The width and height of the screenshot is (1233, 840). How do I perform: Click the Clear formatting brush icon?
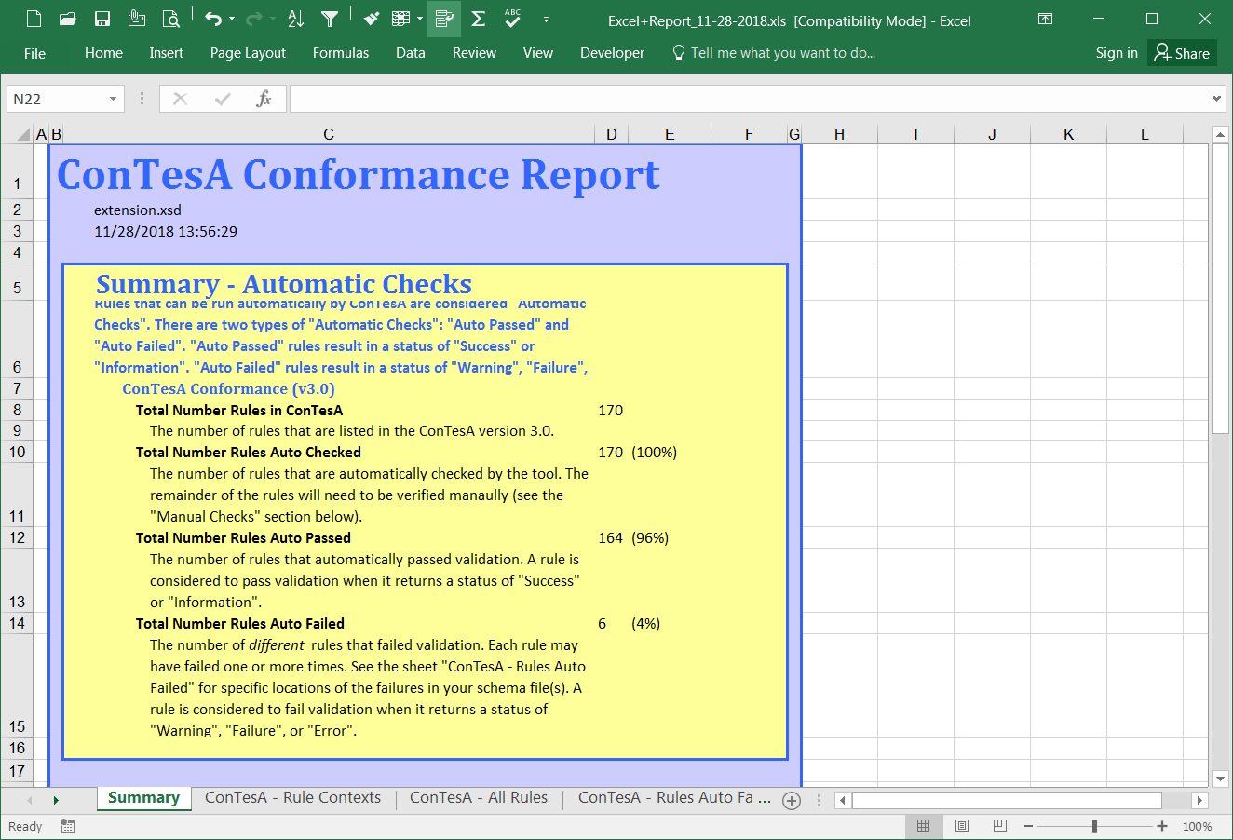(372, 19)
